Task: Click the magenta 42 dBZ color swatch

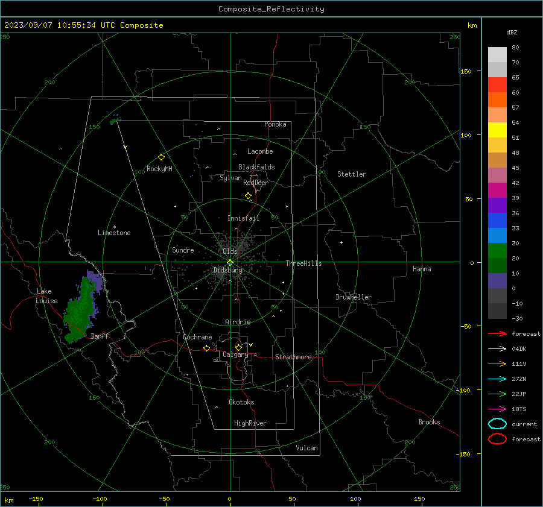Action: (x=497, y=191)
